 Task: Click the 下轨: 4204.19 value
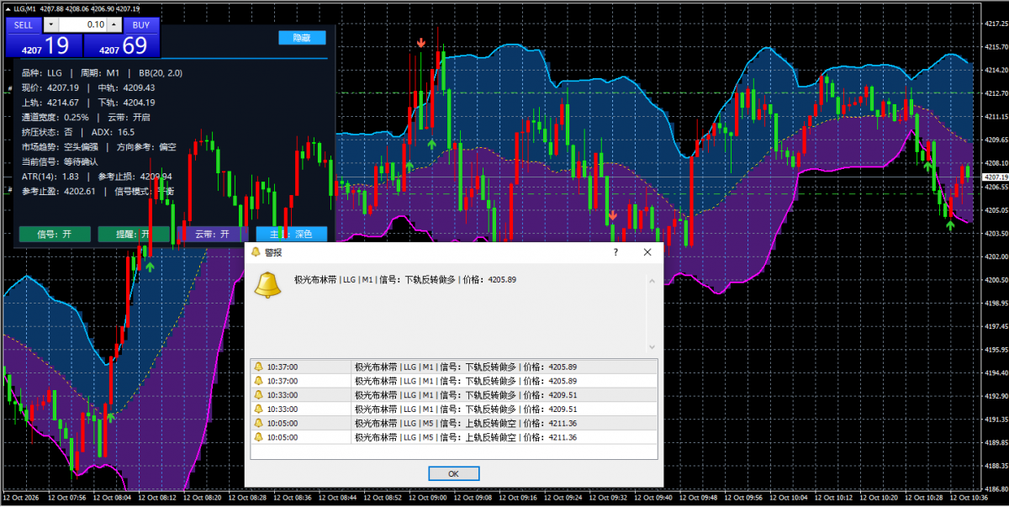pyautogui.click(x=127, y=103)
